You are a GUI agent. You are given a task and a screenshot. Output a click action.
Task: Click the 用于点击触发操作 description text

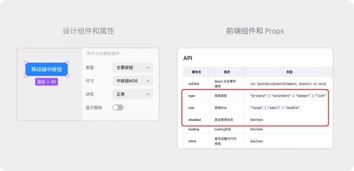(103, 53)
